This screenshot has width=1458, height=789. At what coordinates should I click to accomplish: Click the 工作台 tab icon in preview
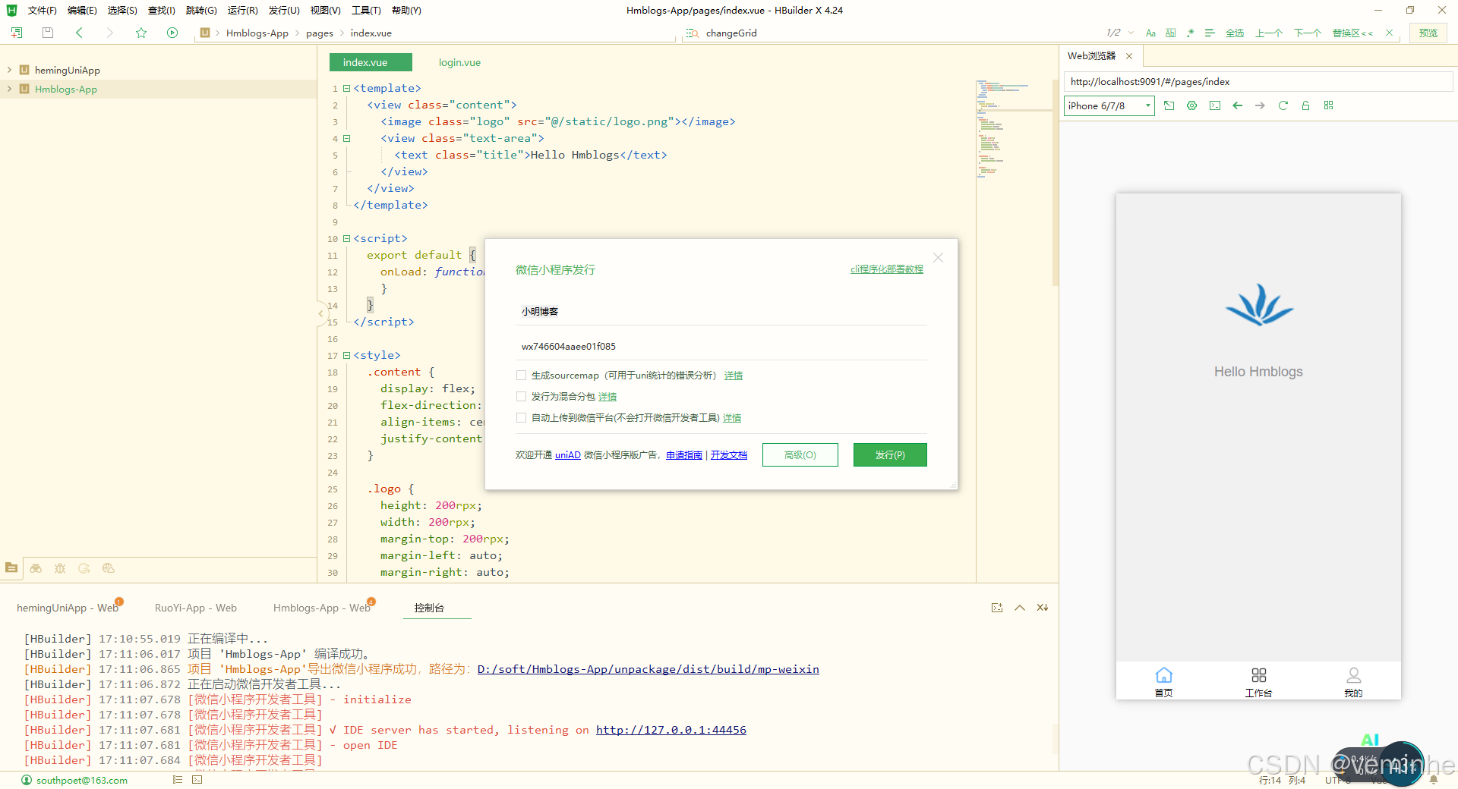[x=1258, y=674]
